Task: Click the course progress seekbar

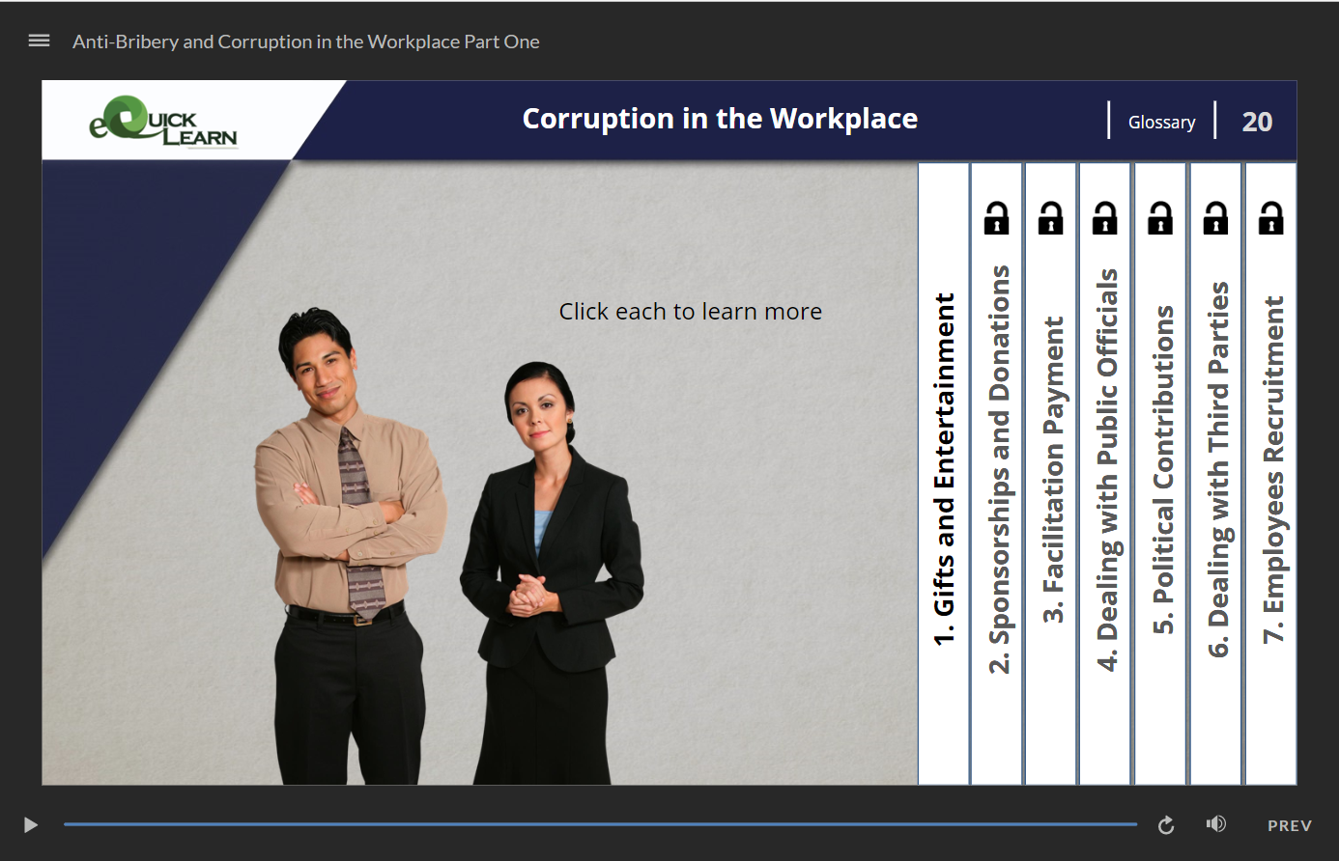Action: coord(599,824)
